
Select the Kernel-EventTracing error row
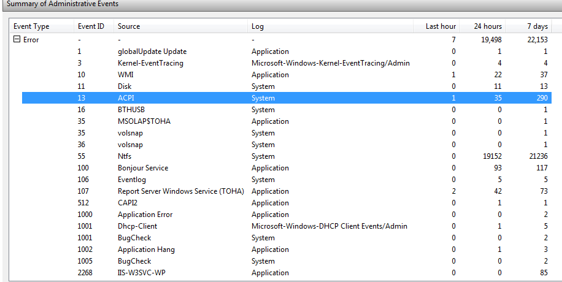pyautogui.click(x=150, y=63)
